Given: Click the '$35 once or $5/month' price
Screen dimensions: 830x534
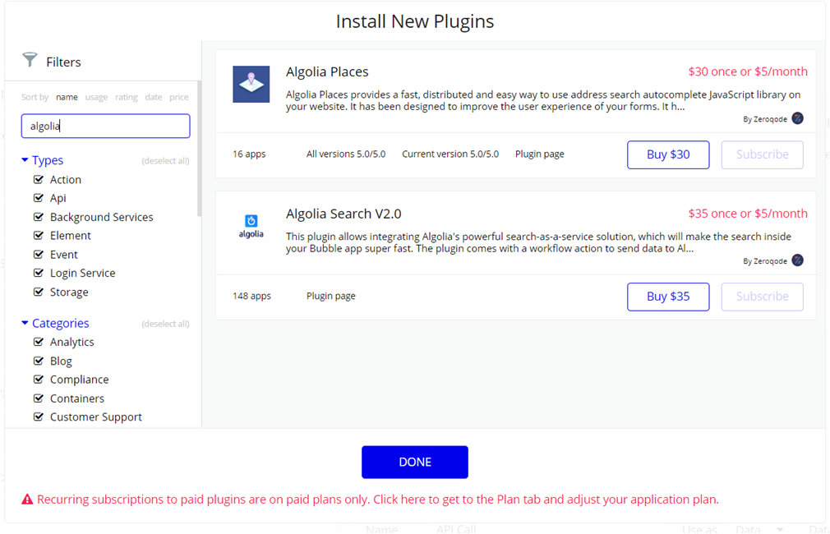Looking at the screenshot, I should [x=748, y=214].
